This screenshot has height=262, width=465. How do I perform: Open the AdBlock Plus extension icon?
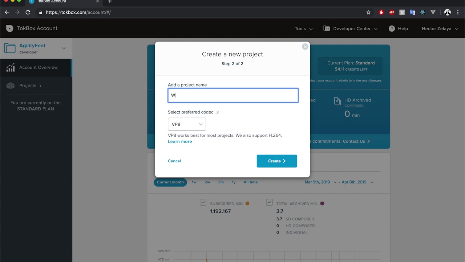pyautogui.click(x=392, y=12)
